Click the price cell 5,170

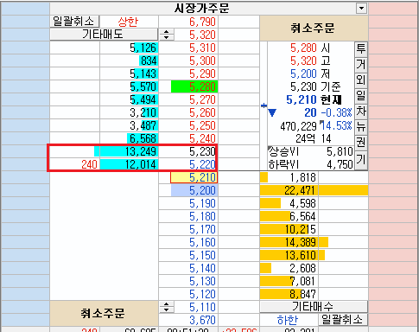click(x=188, y=229)
